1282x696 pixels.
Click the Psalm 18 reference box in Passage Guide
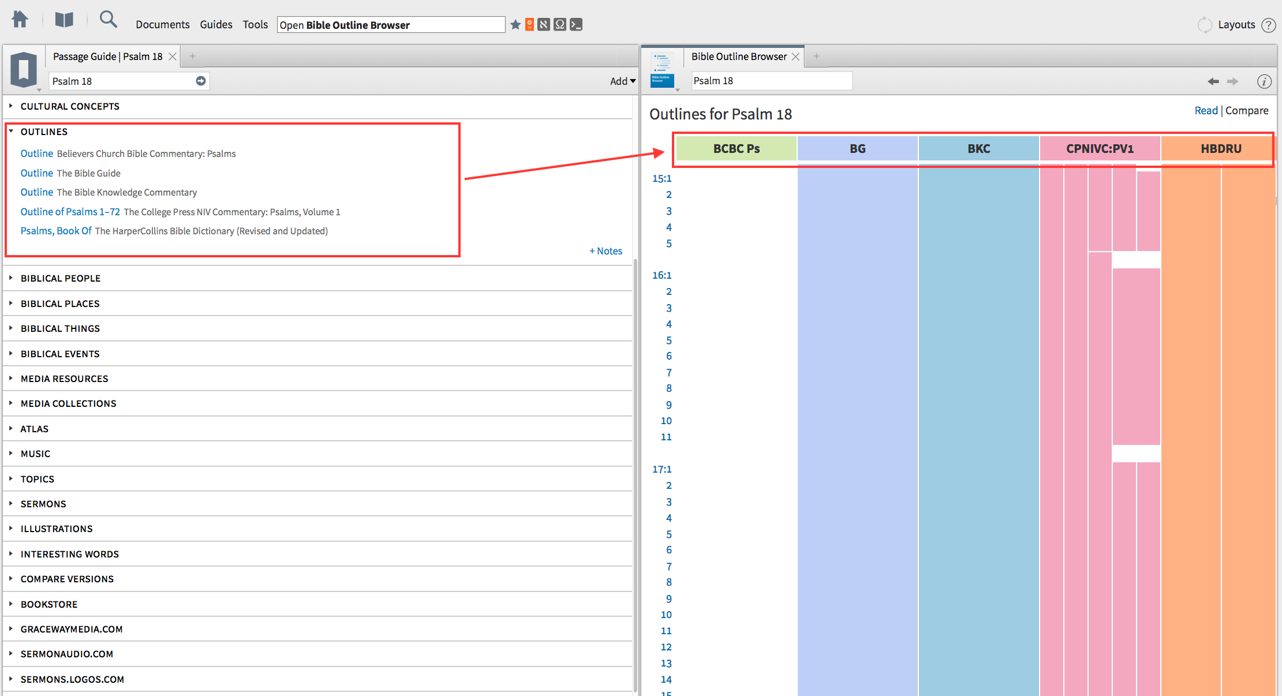(129, 81)
